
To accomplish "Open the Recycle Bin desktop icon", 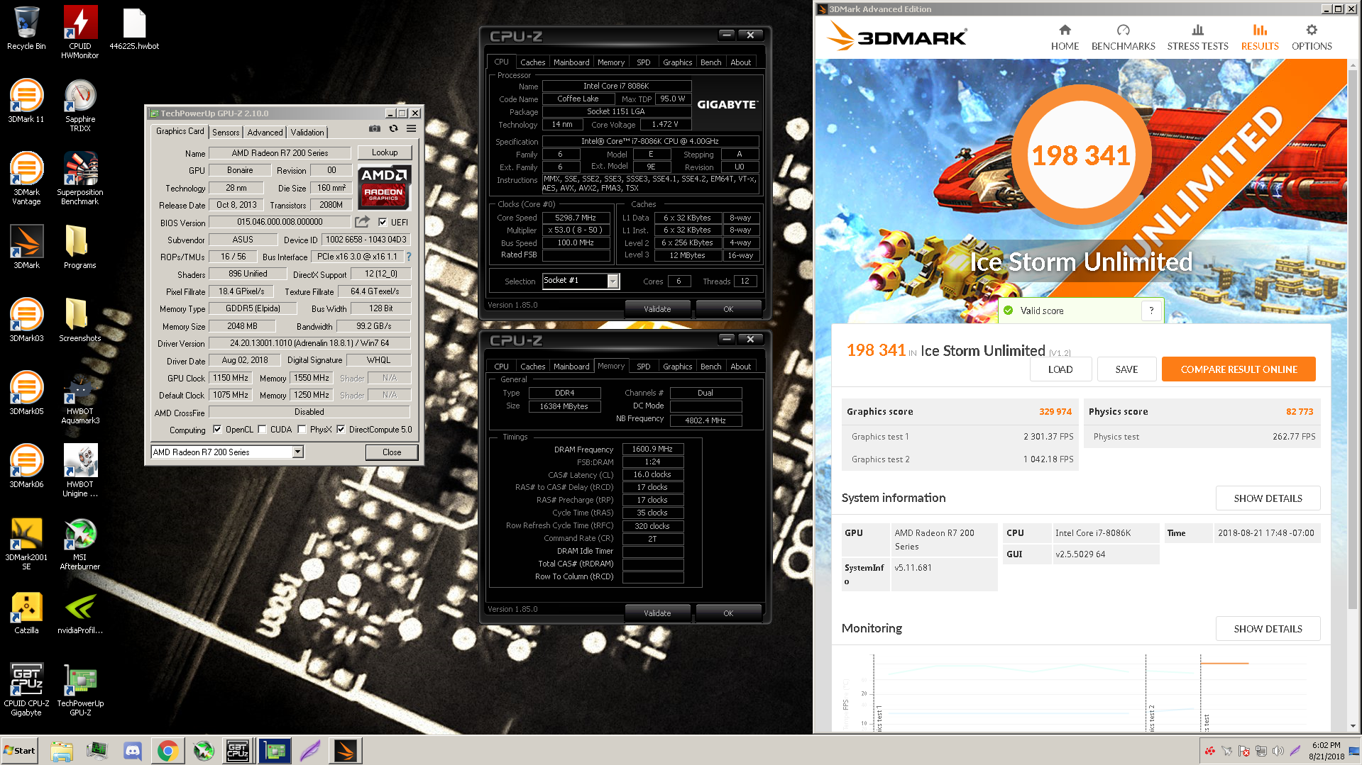I will pos(26,28).
